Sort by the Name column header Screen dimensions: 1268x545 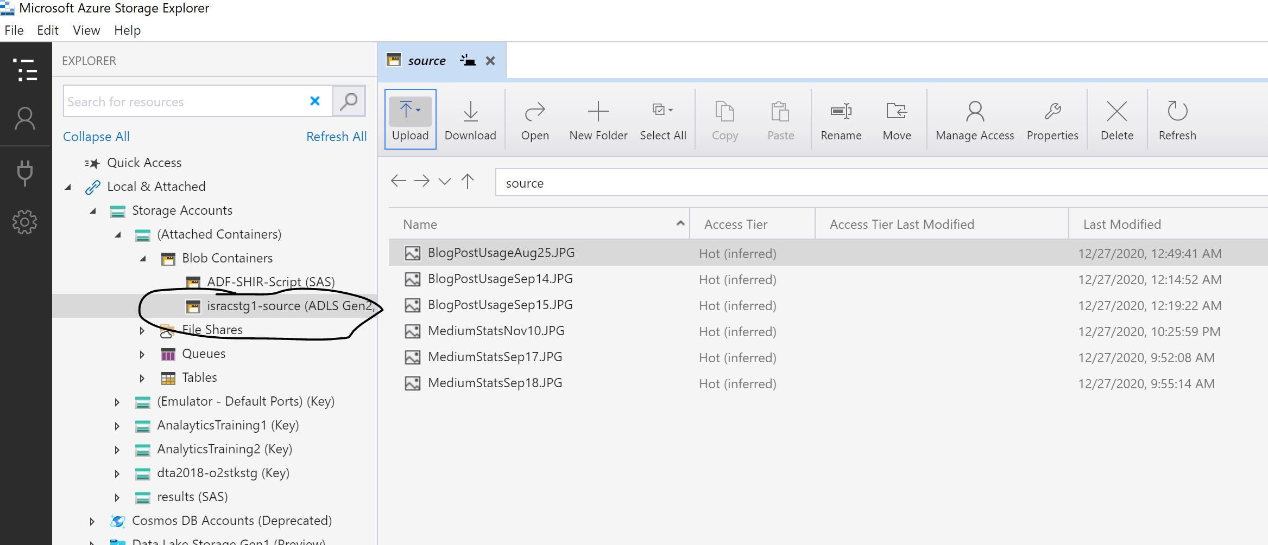(539, 224)
